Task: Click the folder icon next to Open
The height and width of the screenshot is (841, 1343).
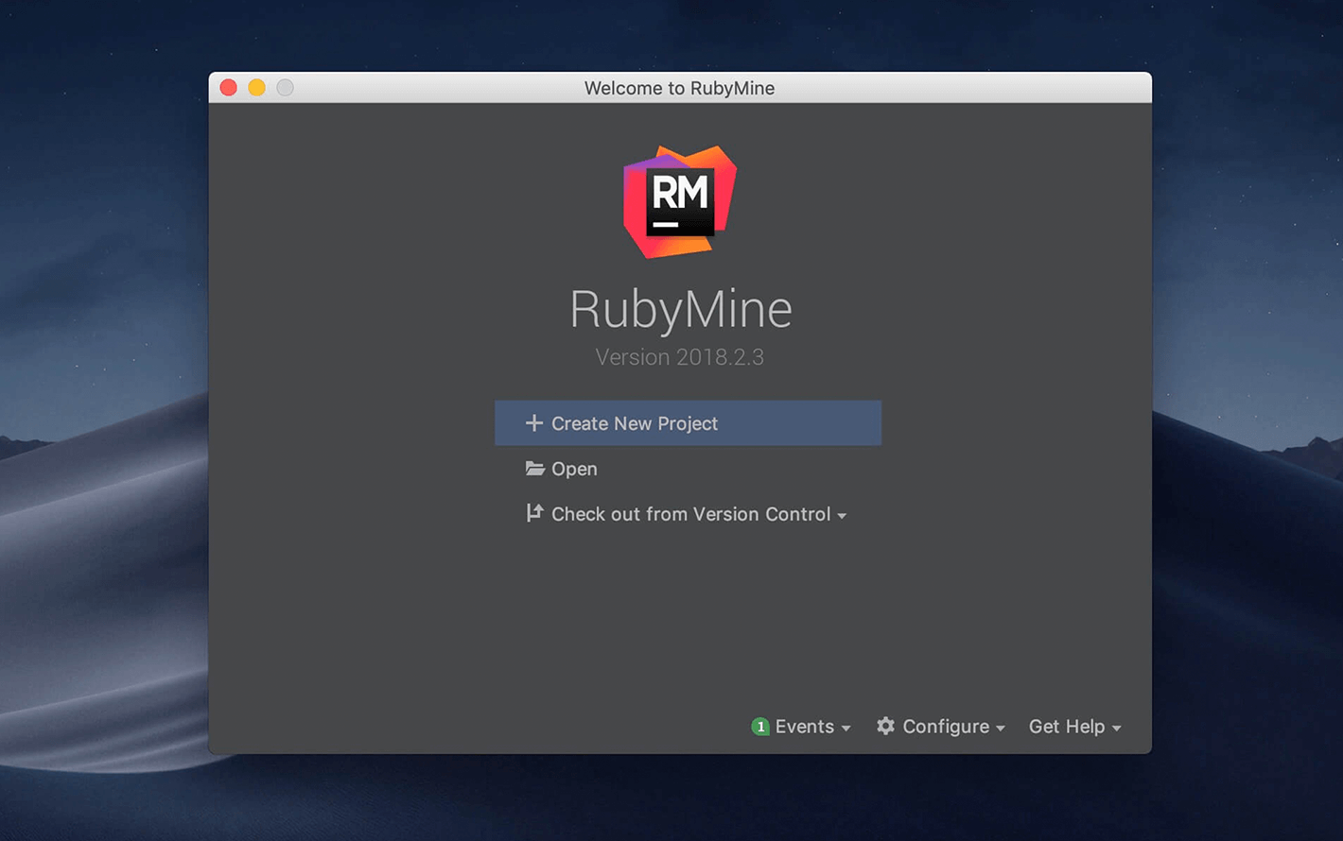Action: pos(535,469)
